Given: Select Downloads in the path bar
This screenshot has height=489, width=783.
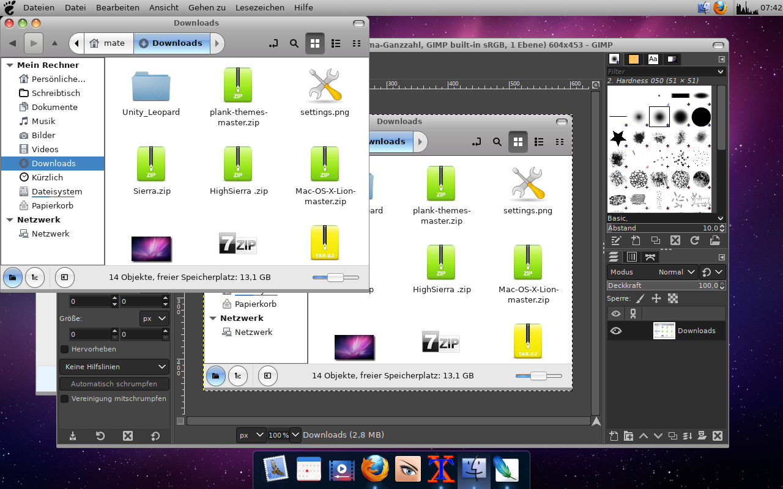Looking at the screenshot, I should 171,43.
